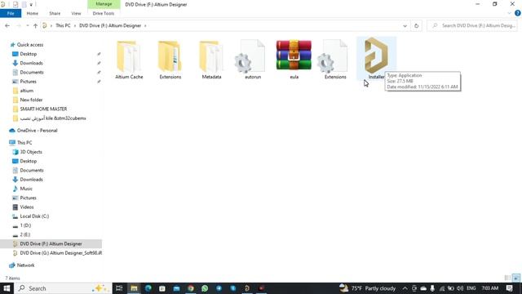Open pinned Desktop under Quick access

tap(29, 54)
